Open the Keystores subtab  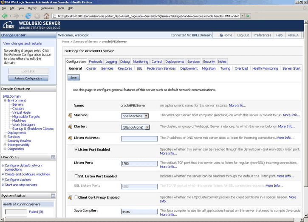point(125,68)
